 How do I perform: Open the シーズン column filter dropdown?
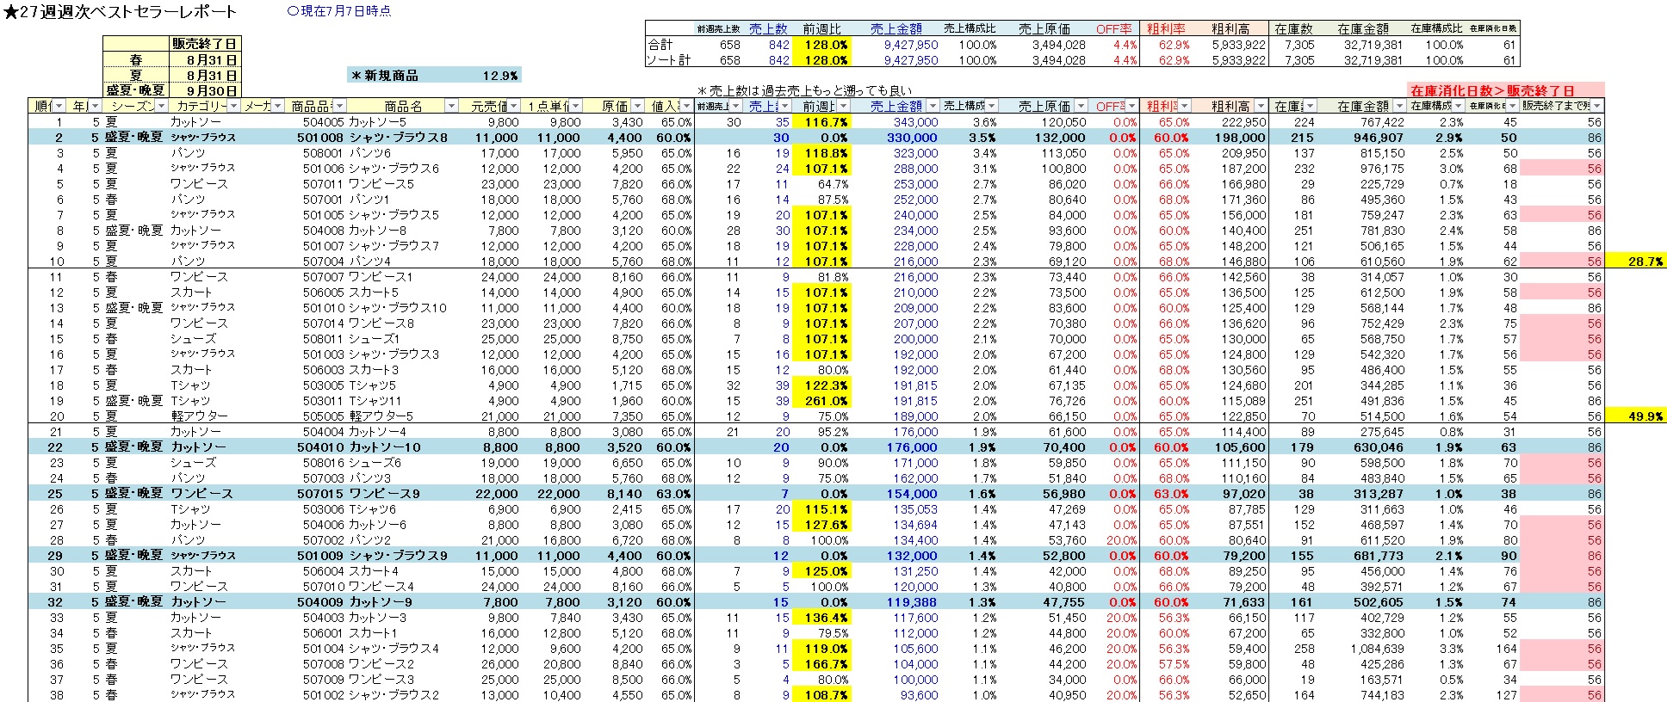(161, 106)
